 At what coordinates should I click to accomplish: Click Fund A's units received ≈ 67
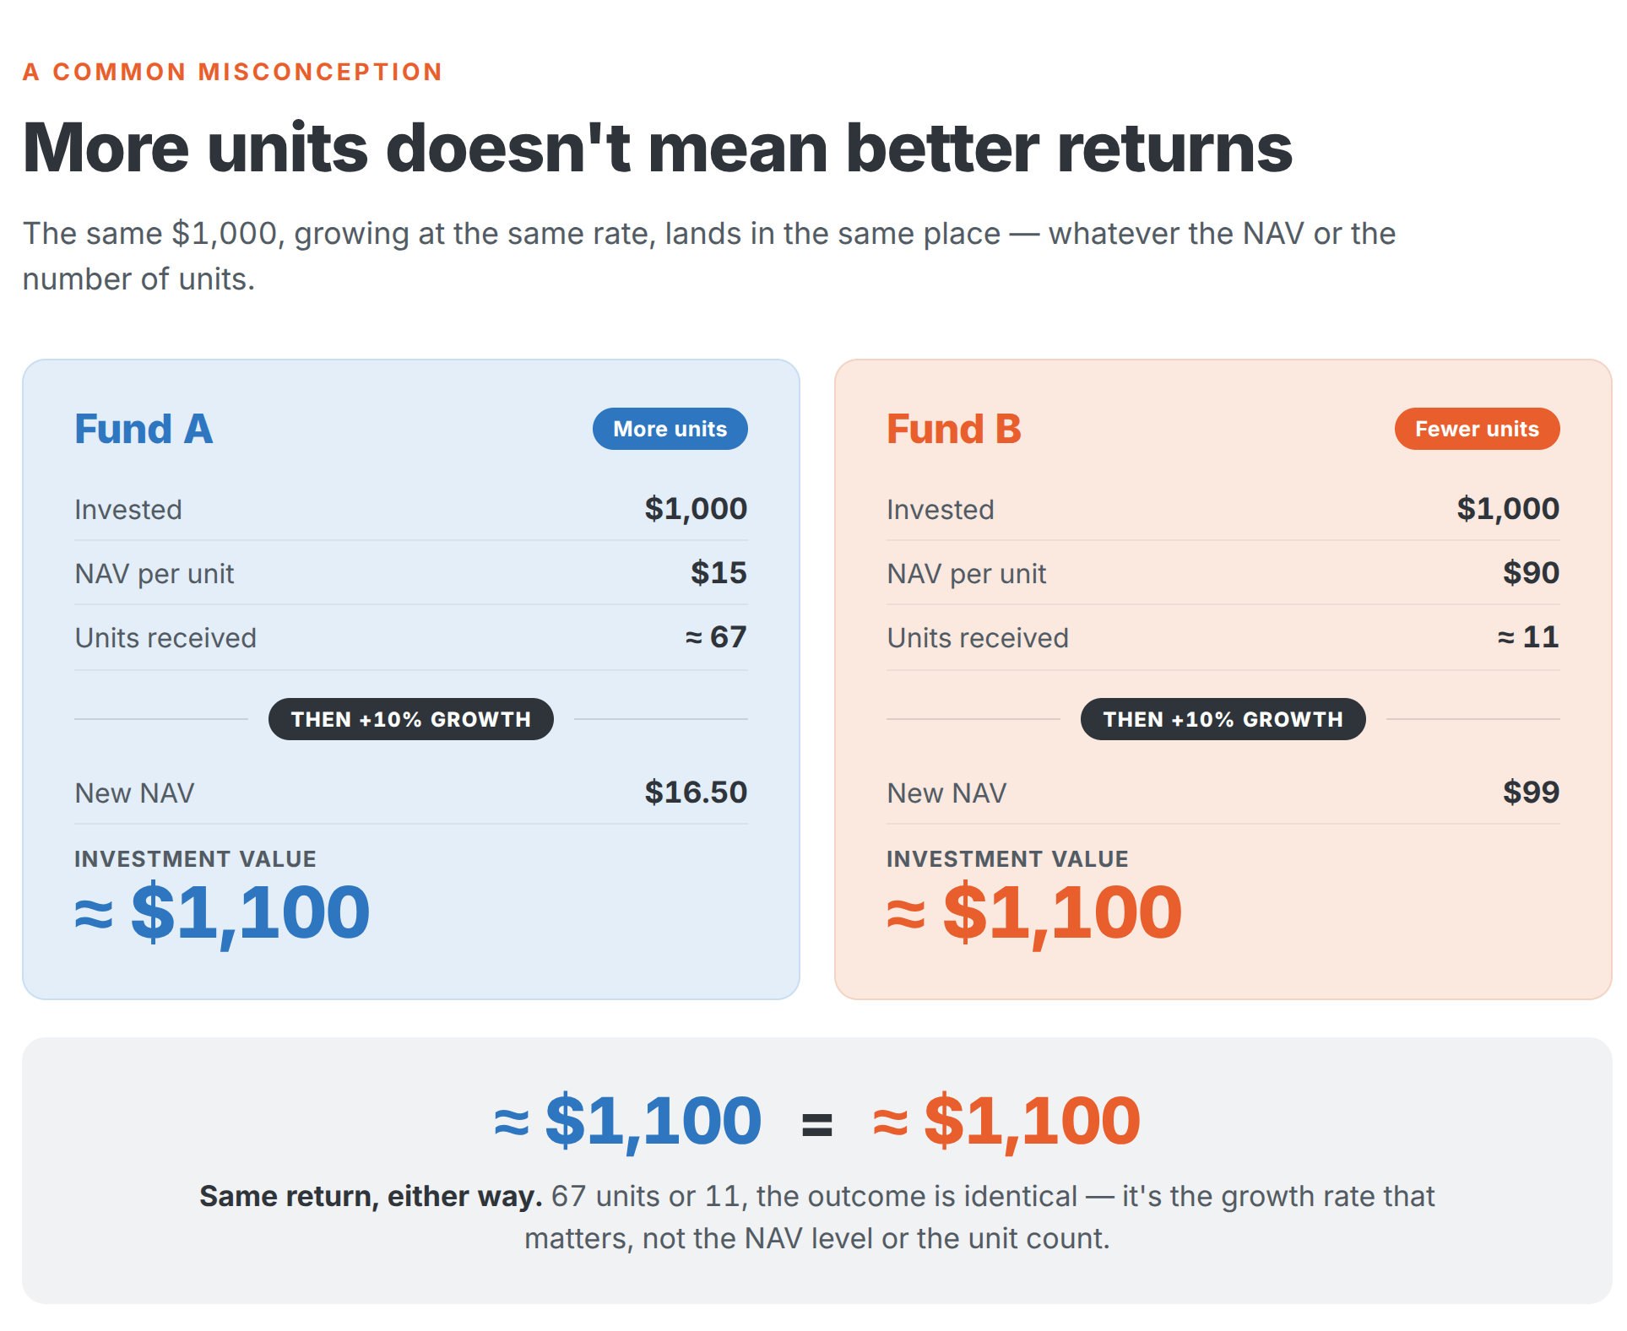[716, 637]
